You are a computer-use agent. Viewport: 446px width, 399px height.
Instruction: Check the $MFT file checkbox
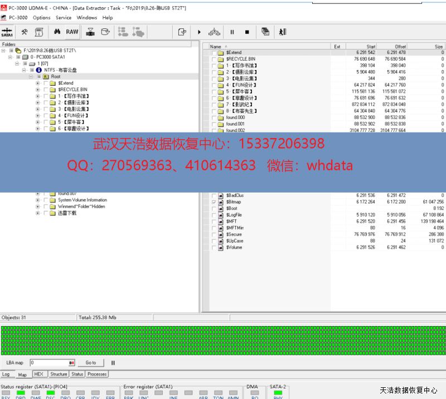coord(214,221)
